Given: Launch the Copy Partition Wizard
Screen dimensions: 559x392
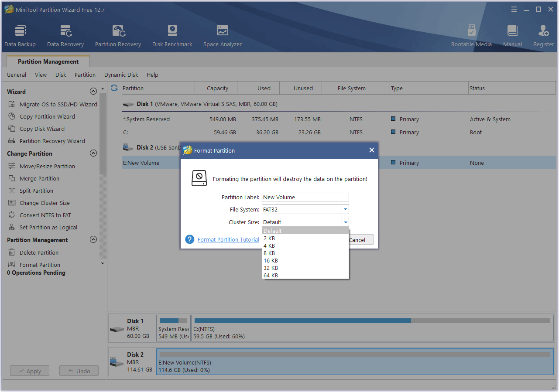Looking at the screenshot, I should click(42, 116).
